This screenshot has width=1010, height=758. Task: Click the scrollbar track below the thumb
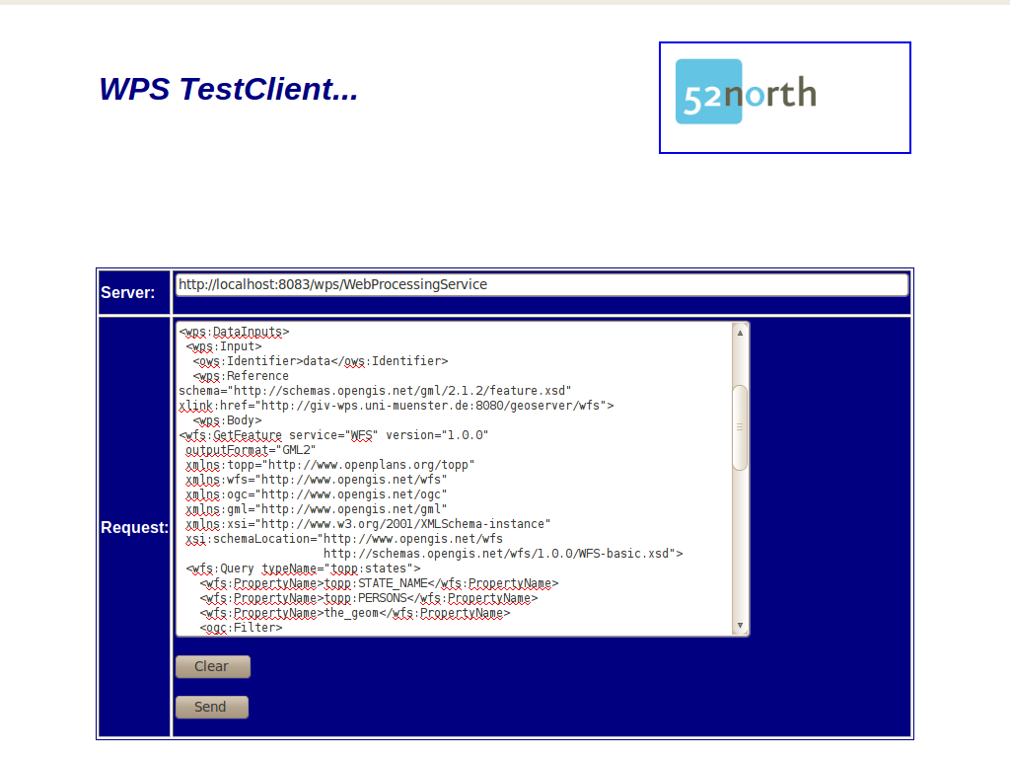740,543
